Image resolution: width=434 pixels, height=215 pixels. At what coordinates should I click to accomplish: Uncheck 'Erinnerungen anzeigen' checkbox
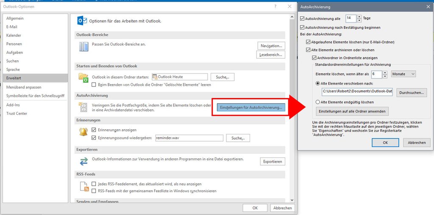94,130
